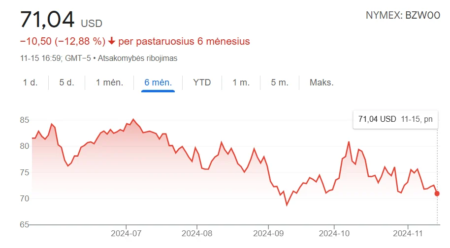Screen dimensions: 450x248
Task: Click the 71,04 USD price tooltip
Action: pos(395,119)
